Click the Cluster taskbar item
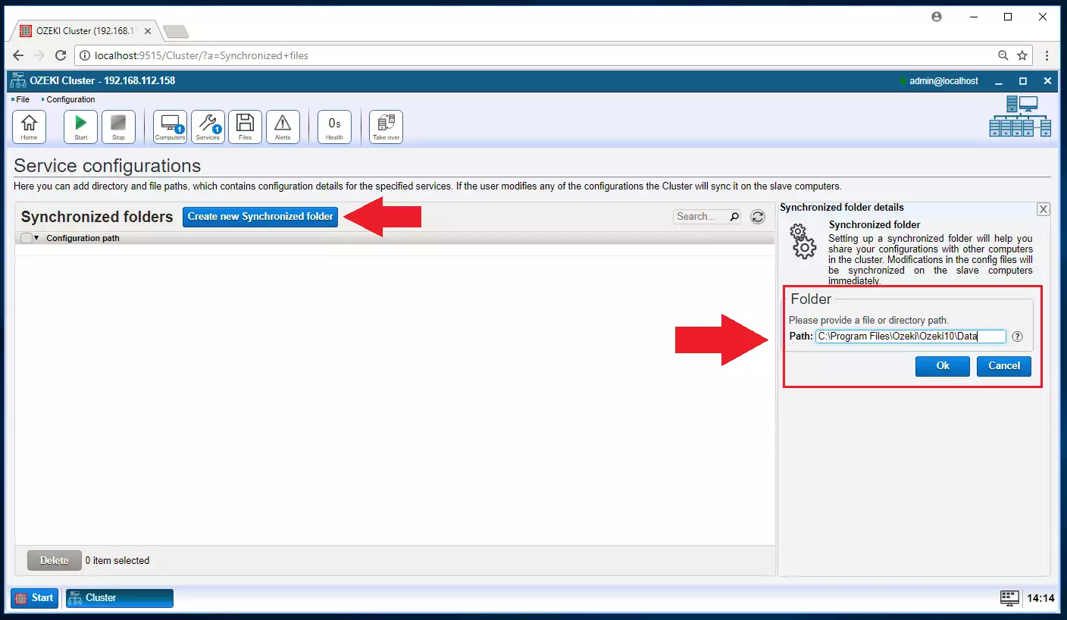This screenshot has height=620, width=1067. [120, 598]
